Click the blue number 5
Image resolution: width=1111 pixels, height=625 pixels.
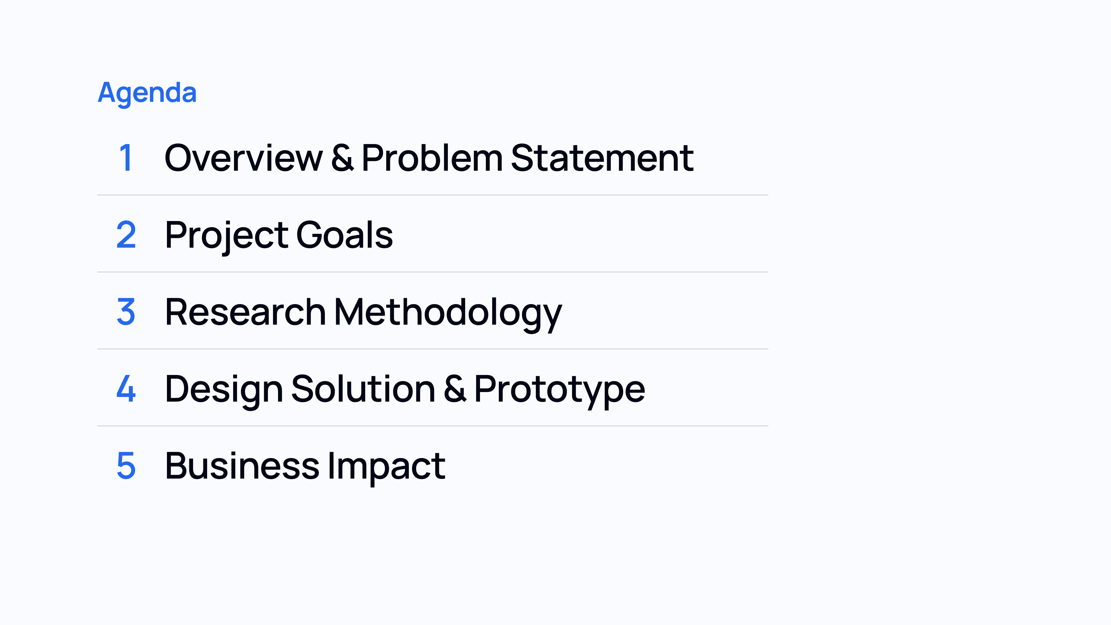click(126, 465)
